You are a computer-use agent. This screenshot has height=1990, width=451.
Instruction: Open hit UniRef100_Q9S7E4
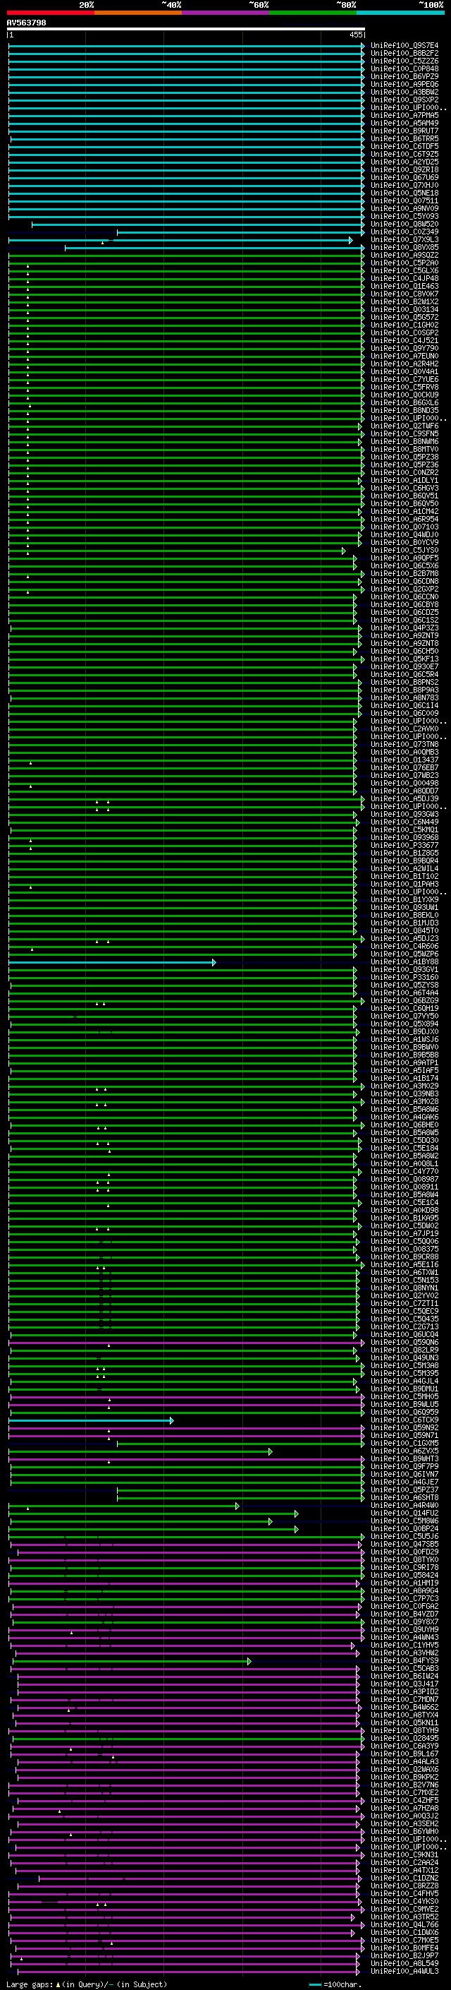pyautogui.click(x=404, y=46)
